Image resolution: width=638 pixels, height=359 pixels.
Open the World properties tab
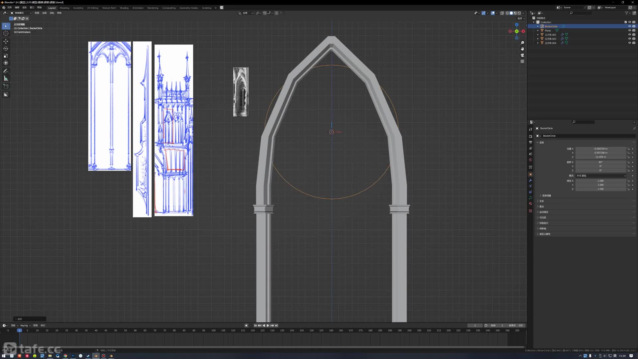tap(530, 160)
